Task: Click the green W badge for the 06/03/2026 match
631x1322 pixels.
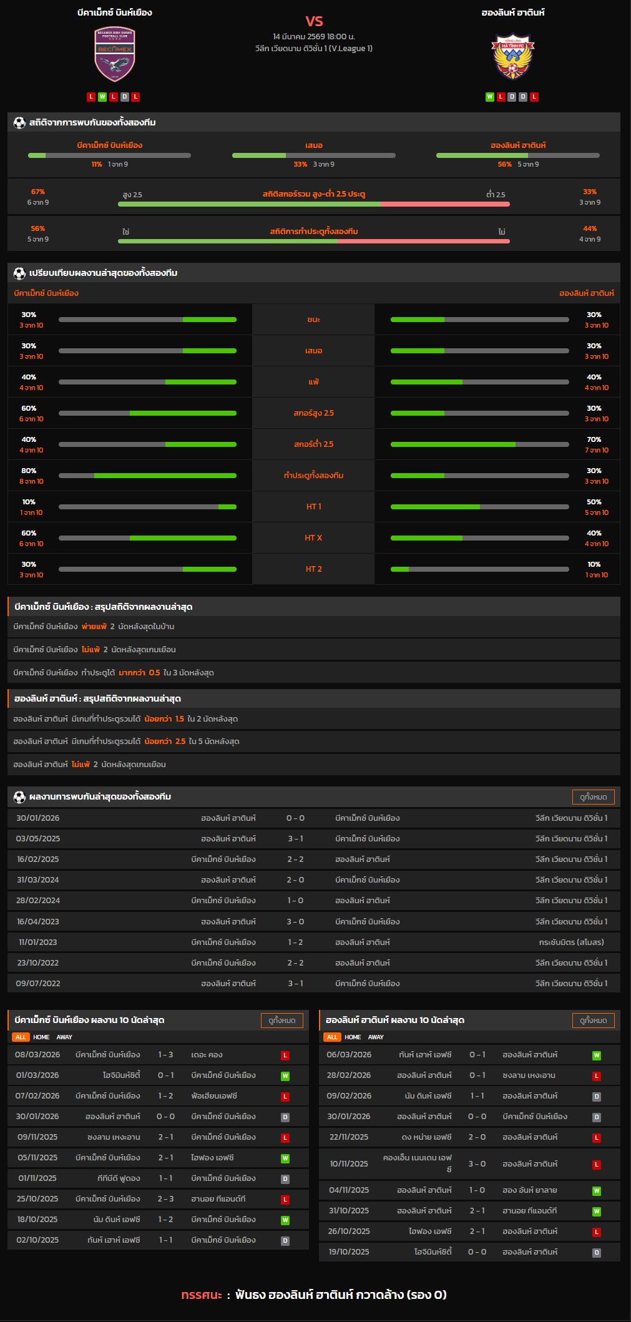Action: (597, 1055)
